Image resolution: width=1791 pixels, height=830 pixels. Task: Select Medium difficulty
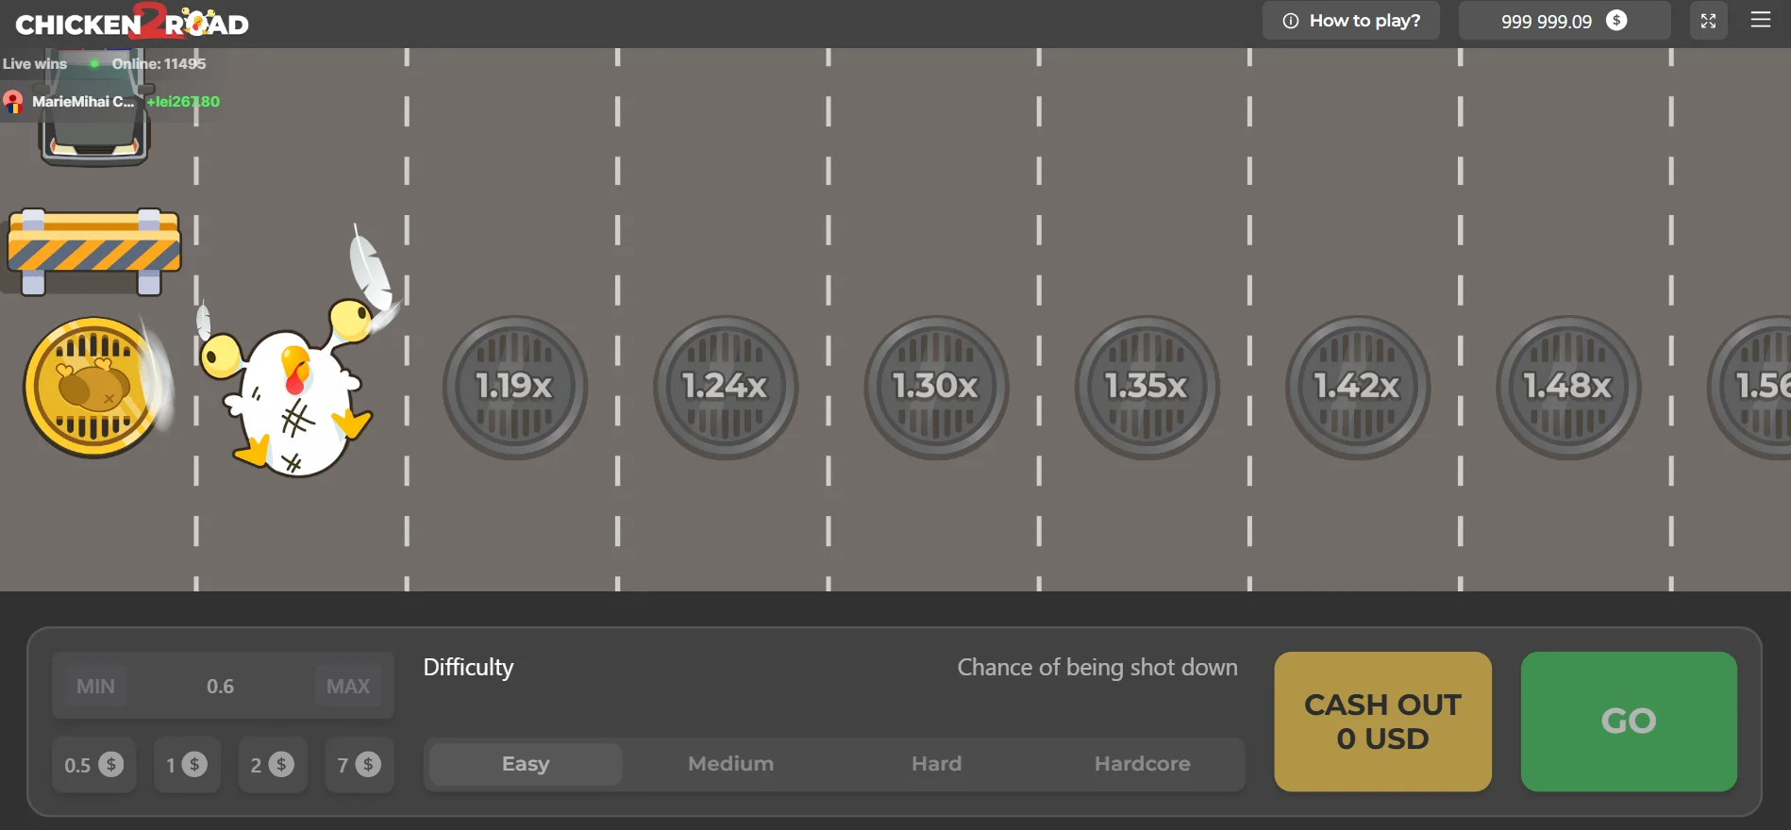731,764
